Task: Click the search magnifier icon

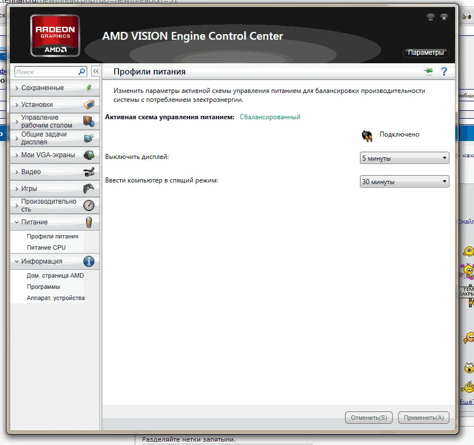Action: 82,72
